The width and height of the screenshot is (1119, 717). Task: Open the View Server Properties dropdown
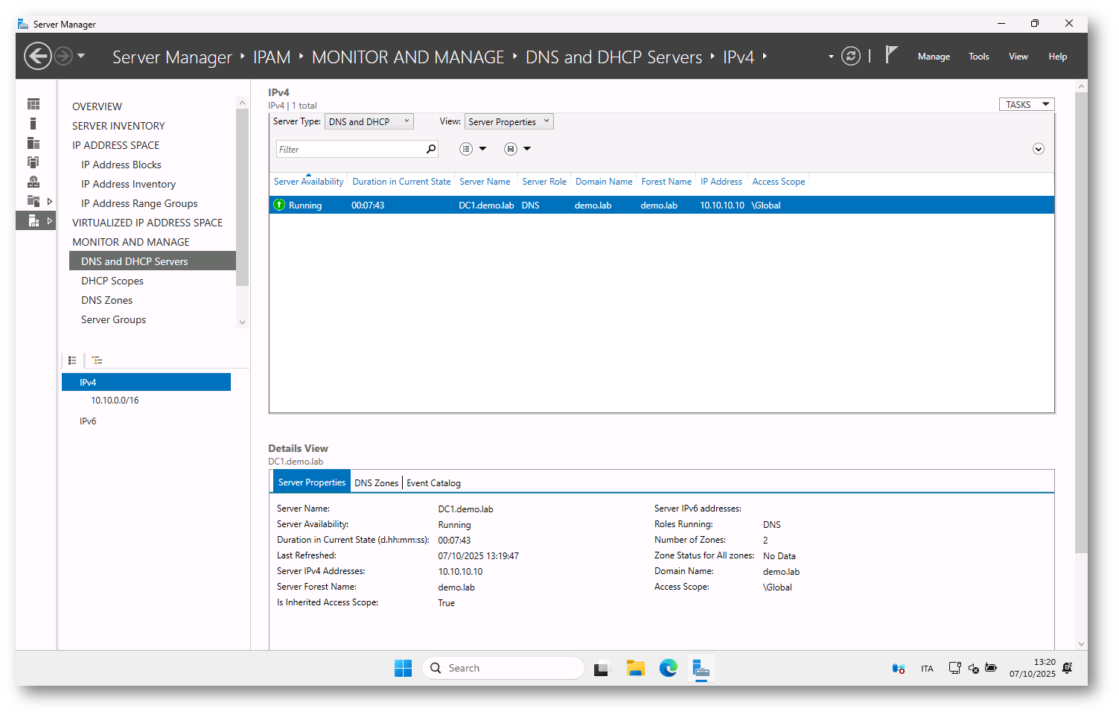tap(509, 122)
